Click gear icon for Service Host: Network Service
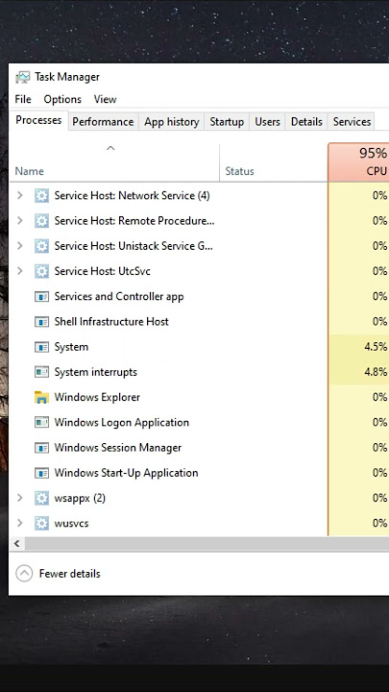This screenshot has width=389, height=692. pyautogui.click(x=41, y=195)
